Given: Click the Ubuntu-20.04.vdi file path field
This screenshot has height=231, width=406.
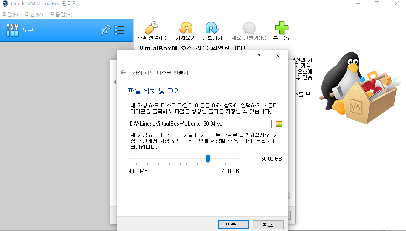Looking at the screenshot, I should [x=200, y=124].
